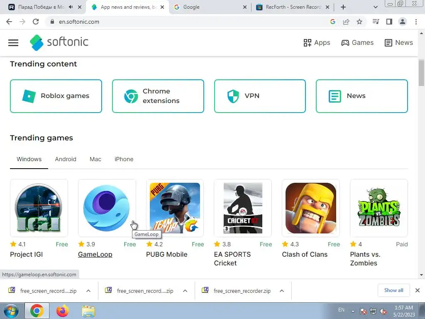The width and height of the screenshot is (425, 319).
Task: Open the Chrome profile avatar
Action: coord(403,22)
